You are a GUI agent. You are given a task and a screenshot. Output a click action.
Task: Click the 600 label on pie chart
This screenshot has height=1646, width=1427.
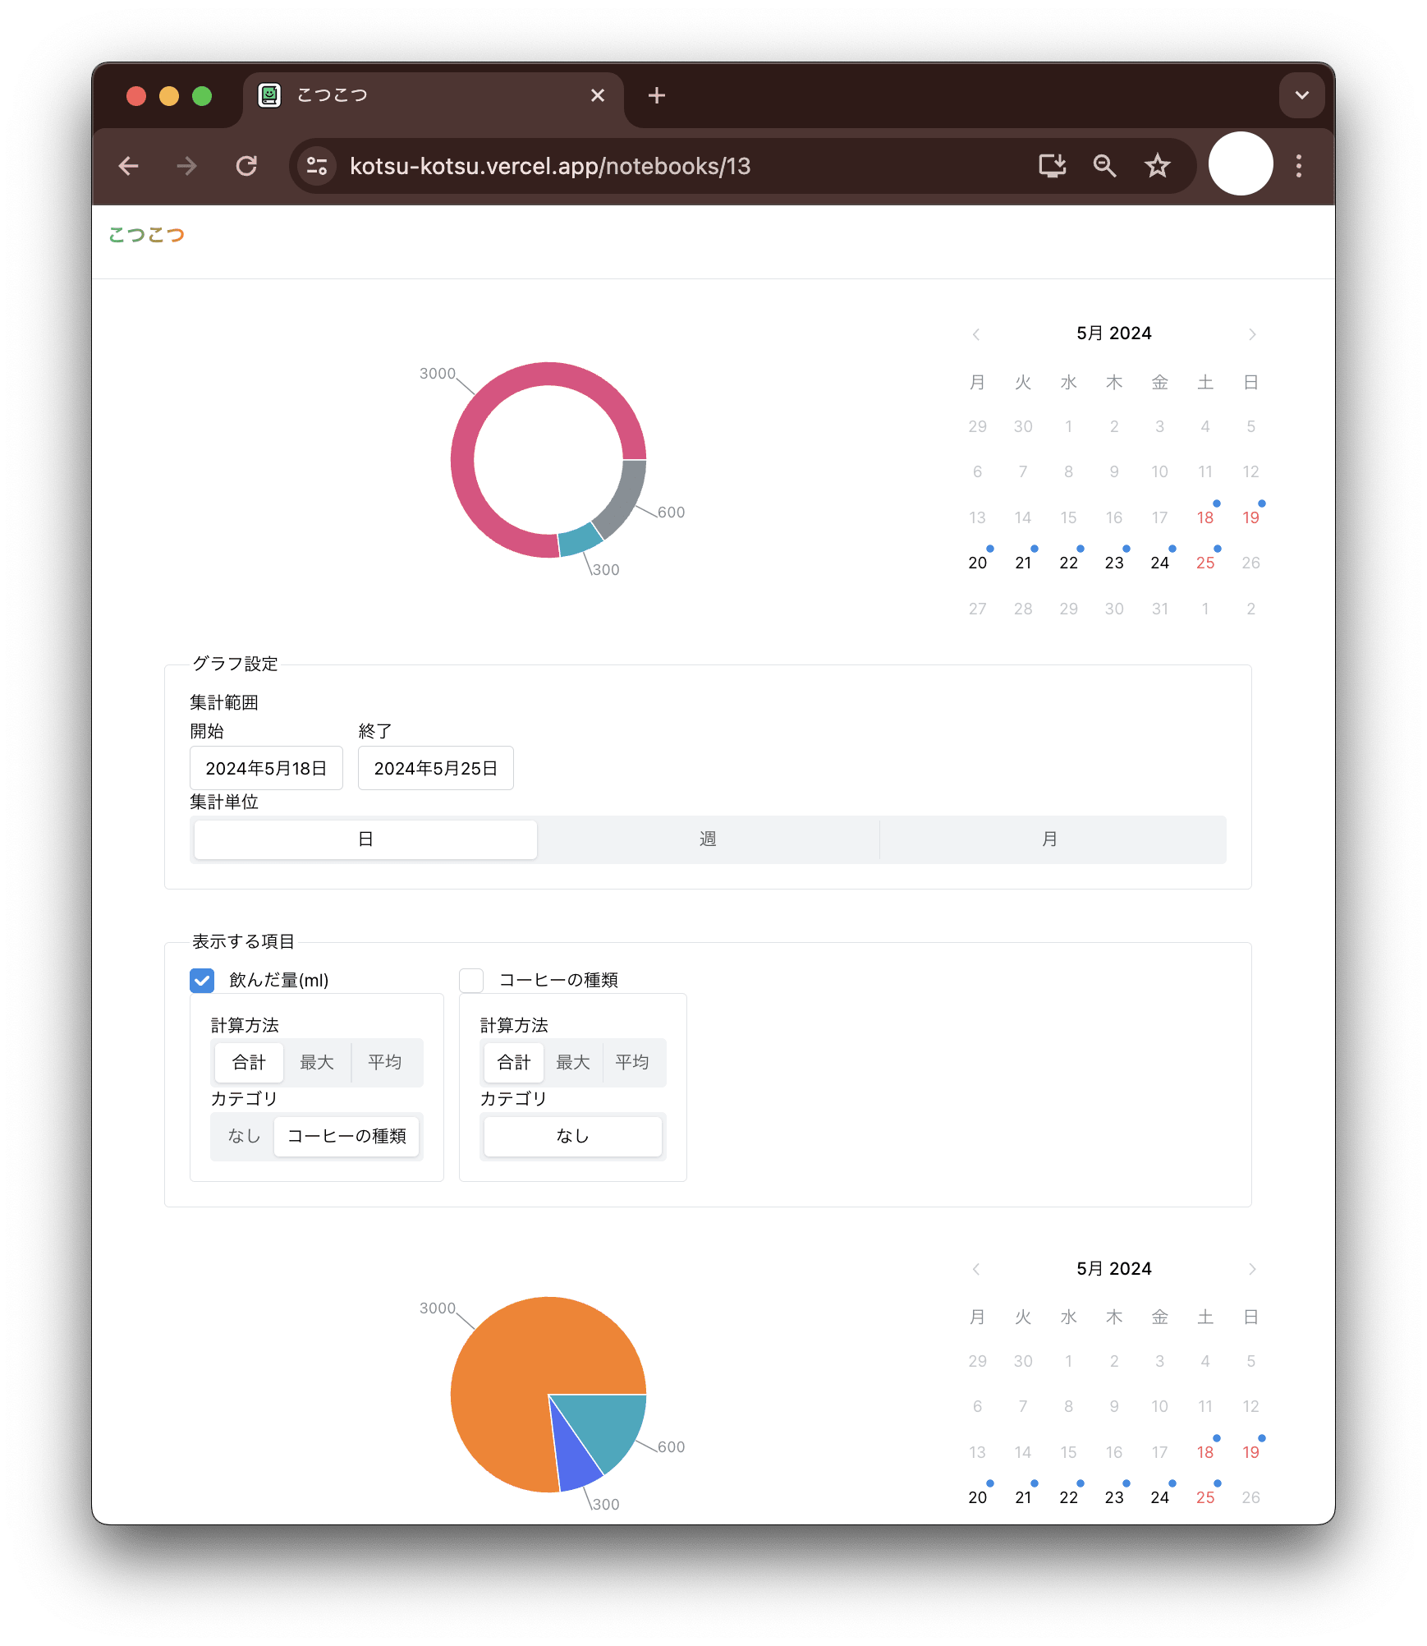pyautogui.click(x=671, y=1447)
